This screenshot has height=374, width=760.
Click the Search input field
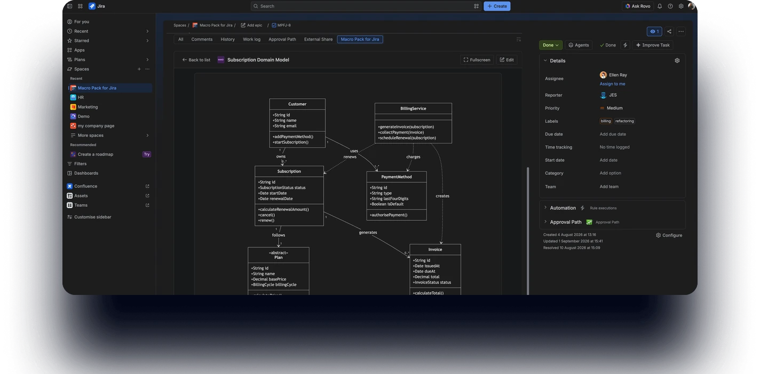tap(366, 6)
